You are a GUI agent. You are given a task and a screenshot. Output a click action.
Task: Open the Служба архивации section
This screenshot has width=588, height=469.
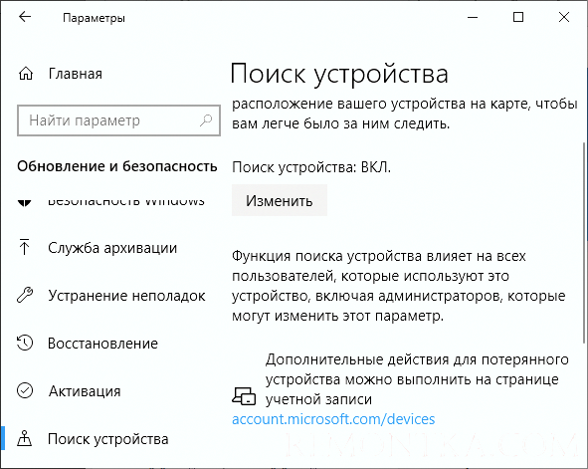(x=112, y=248)
